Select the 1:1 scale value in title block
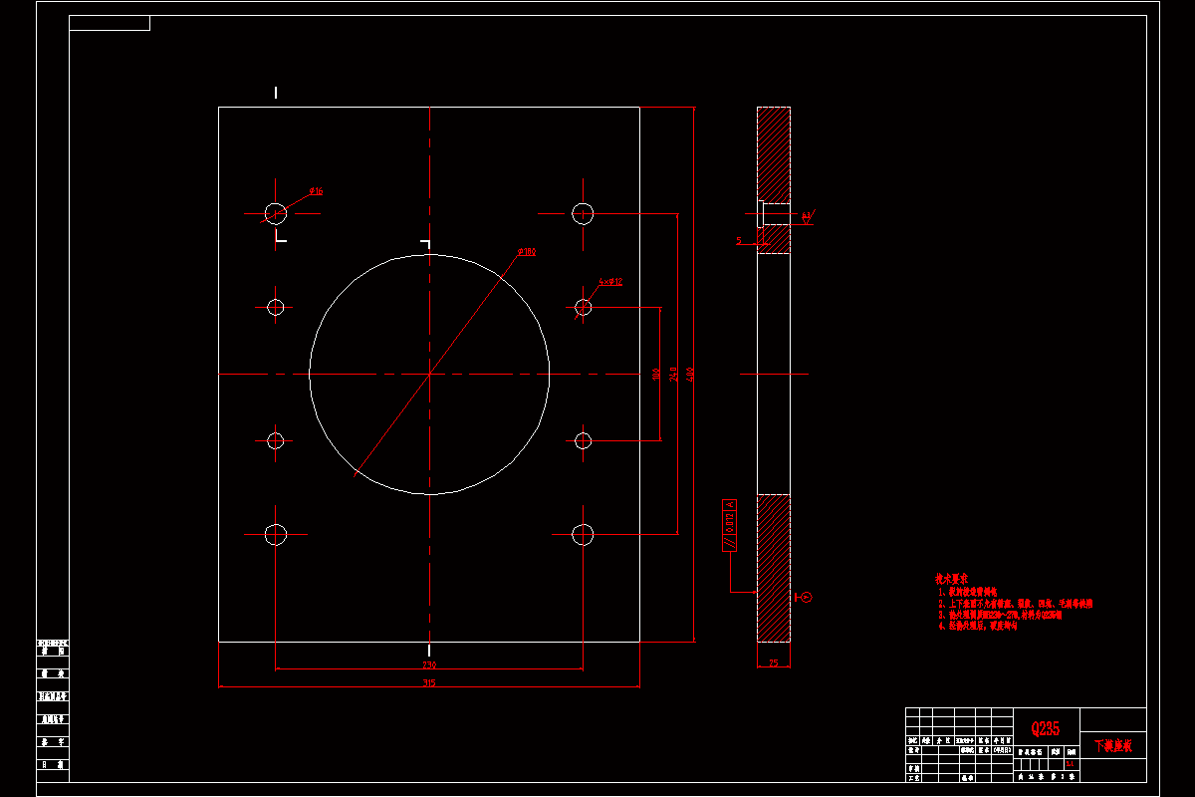Viewport: 1195px width, 797px height. (x=1072, y=763)
